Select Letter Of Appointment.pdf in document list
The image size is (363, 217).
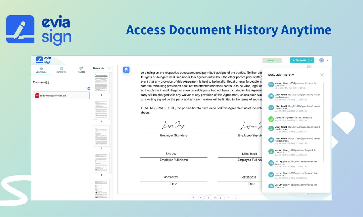click(61, 95)
